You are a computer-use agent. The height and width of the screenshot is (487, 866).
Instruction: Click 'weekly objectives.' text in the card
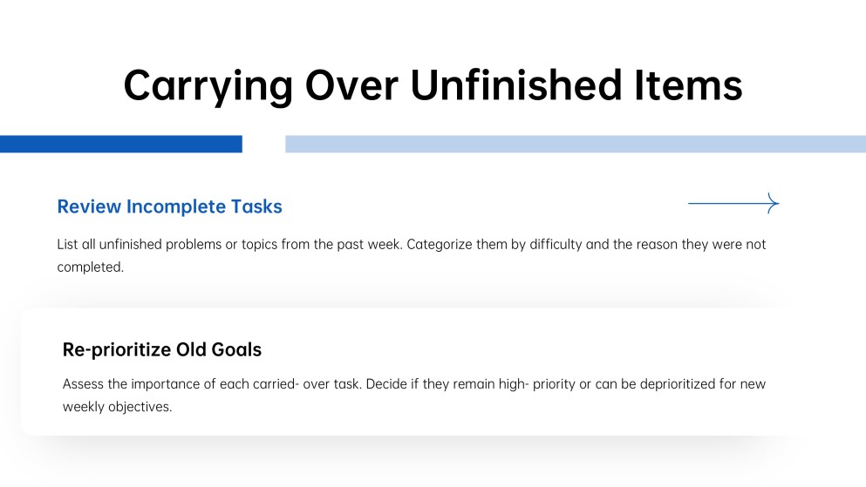(x=117, y=407)
